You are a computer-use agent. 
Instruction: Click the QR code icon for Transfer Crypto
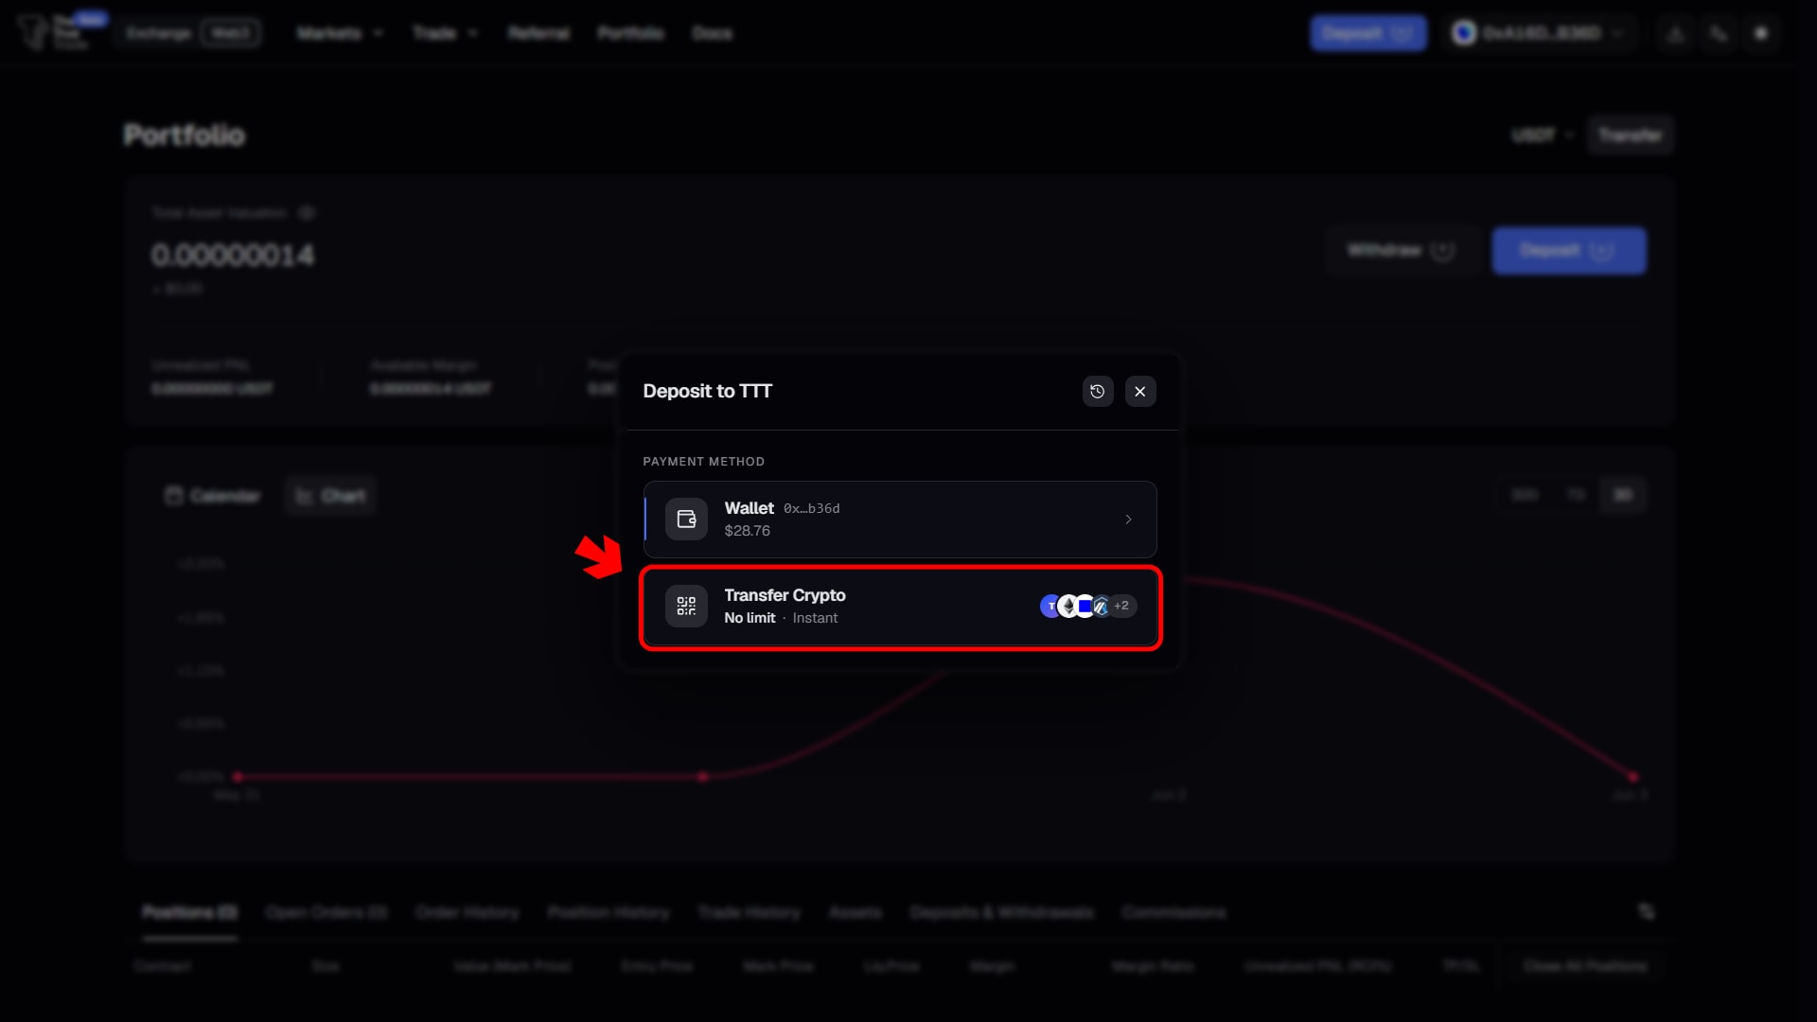[x=686, y=607]
